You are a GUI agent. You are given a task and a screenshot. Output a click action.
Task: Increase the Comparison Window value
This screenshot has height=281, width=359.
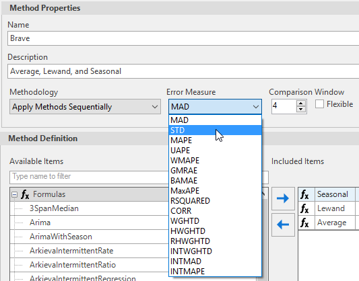[x=300, y=104]
